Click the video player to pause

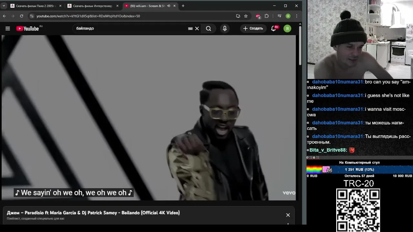pyautogui.click(x=148, y=118)
